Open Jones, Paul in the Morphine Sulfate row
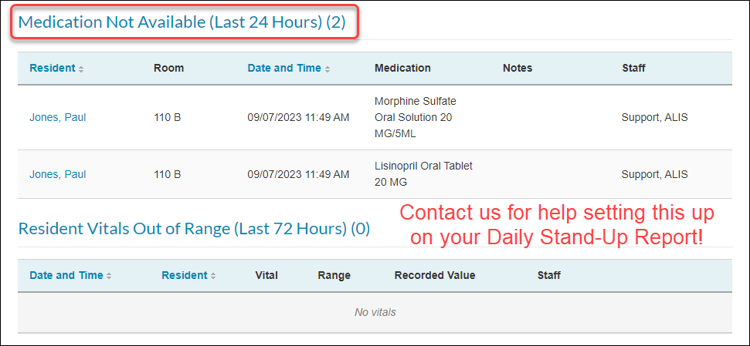Screen dimensions: 750x346 [58, 117]
